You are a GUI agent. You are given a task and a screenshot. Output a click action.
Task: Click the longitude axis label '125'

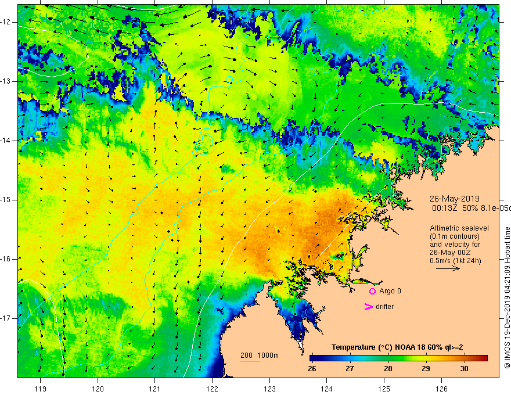(384, 389)
